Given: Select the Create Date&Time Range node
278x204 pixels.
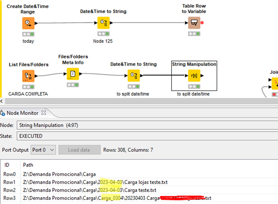Looking at the screenshot, I should coord(28,23).
